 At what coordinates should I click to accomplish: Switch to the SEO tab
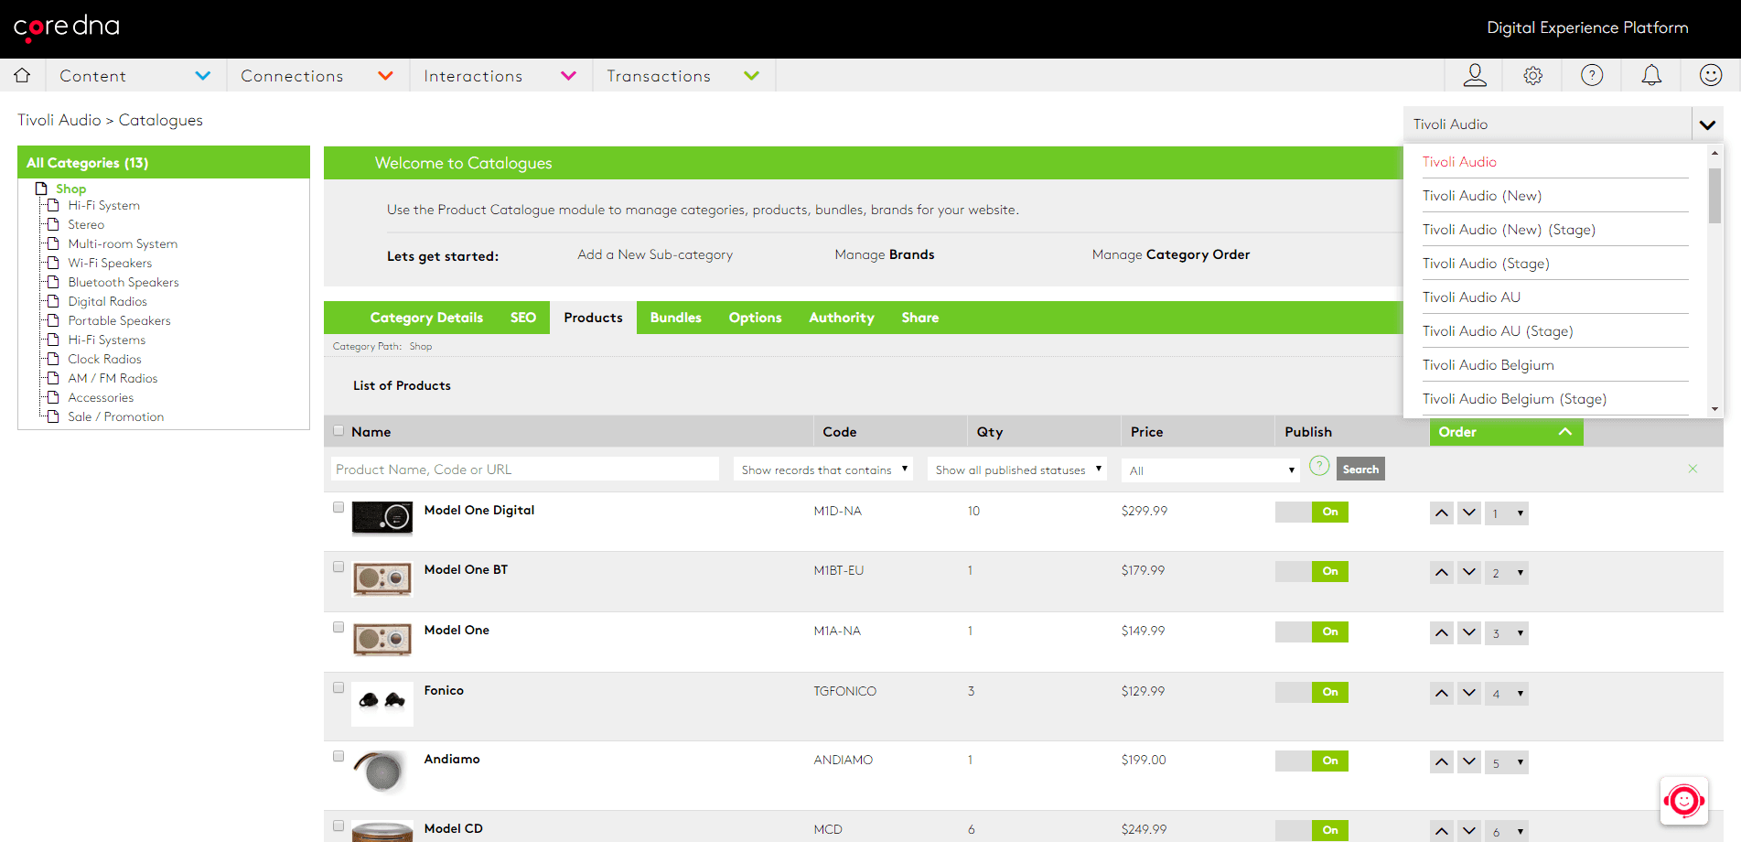(x=522, y=318)
